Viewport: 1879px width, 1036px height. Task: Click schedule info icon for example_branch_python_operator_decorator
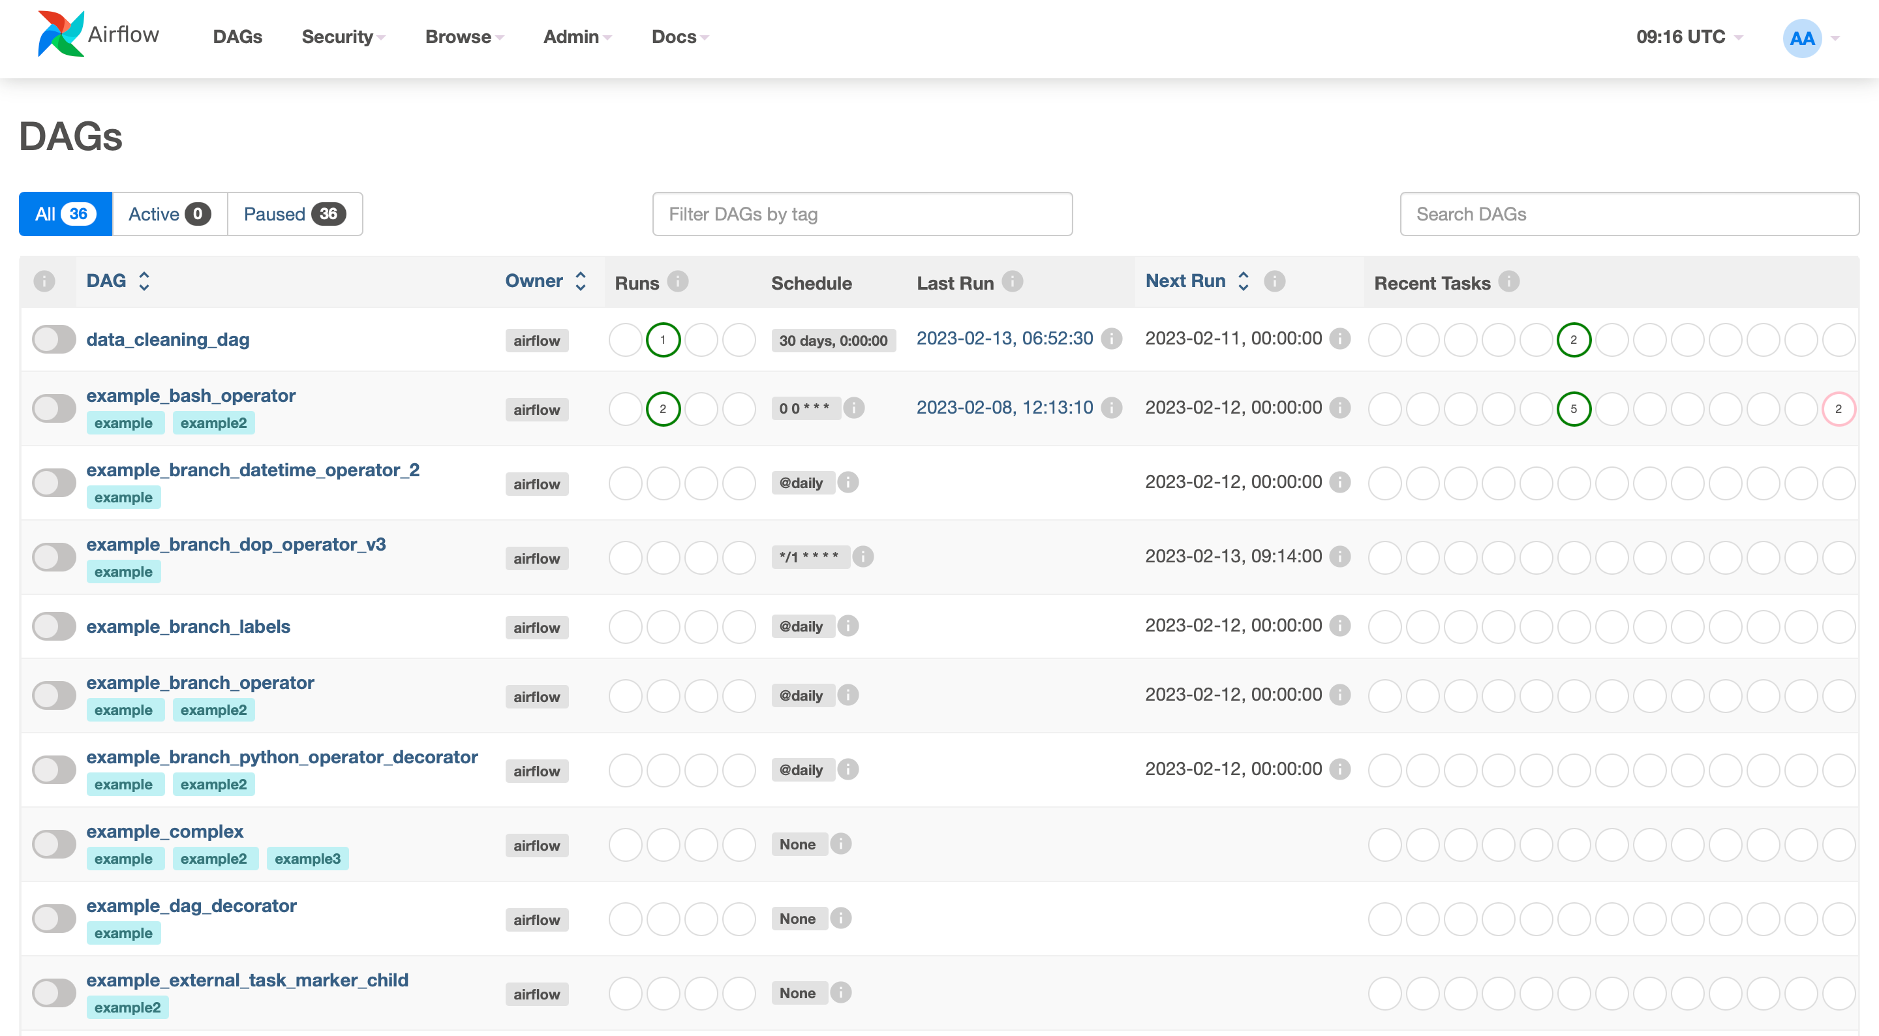pyautogui.click(x=848, y=770)
